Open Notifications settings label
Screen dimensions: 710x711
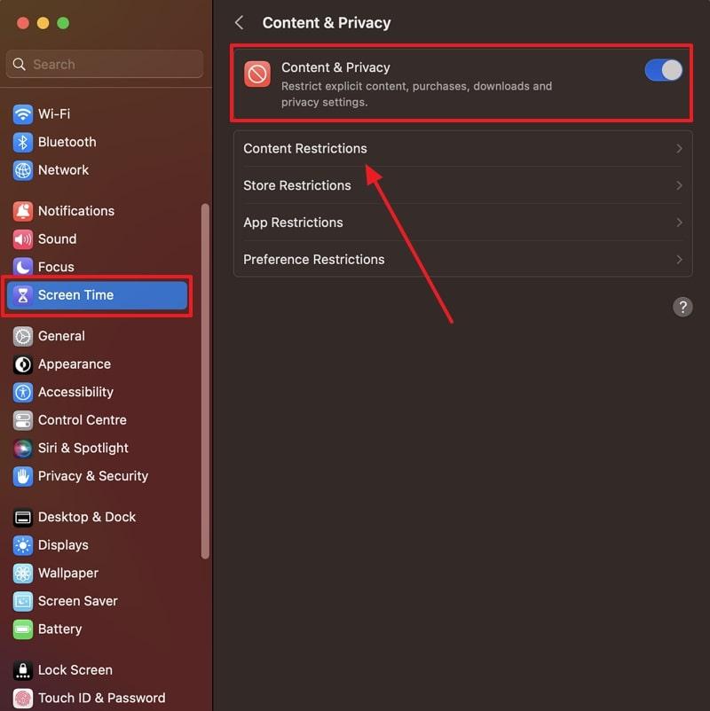click(x=76, y=211)
